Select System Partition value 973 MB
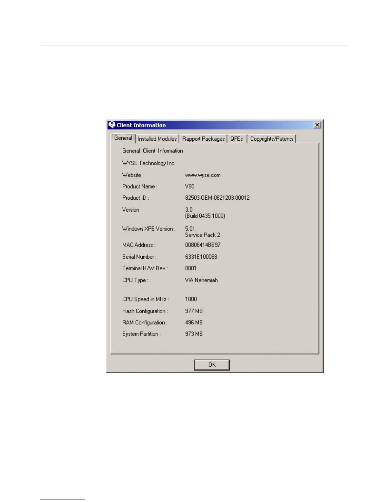Image resolution: width=388 pixels, height=502 pixels. pyautogui.click(x=194, y=334)
